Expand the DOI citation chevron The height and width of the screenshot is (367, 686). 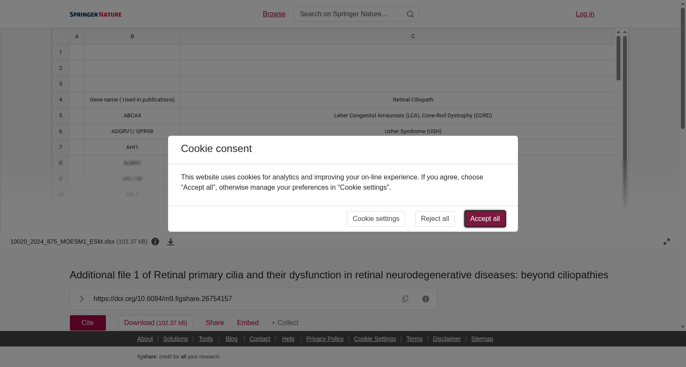pyautogui.click(x=81, y=299)
